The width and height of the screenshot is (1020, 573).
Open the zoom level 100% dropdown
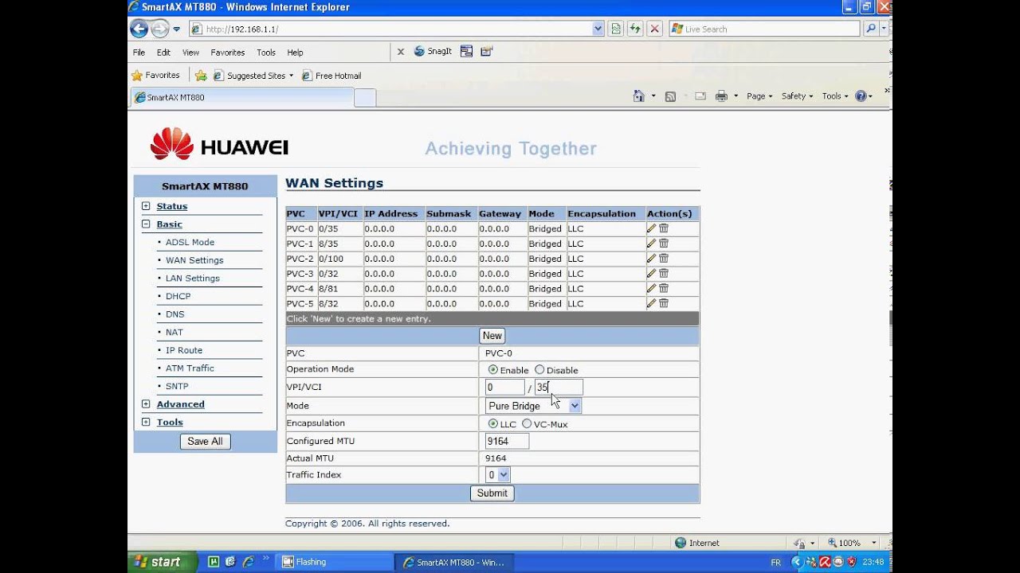click(874, 543)
